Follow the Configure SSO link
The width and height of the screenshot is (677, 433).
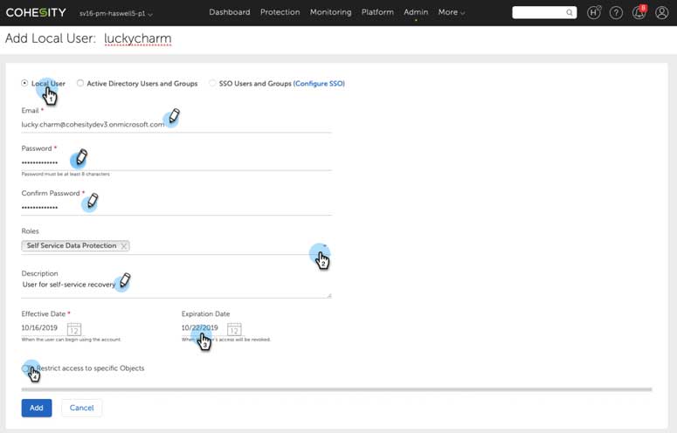pyautogui.click(x=320, y=84)
